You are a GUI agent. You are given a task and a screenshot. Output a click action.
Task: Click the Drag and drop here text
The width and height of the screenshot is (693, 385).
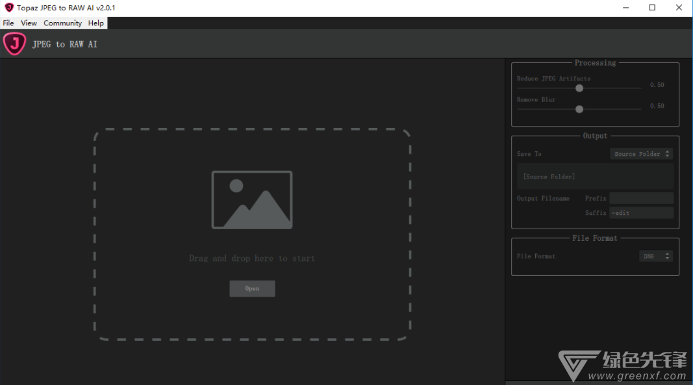pos(252,258)
